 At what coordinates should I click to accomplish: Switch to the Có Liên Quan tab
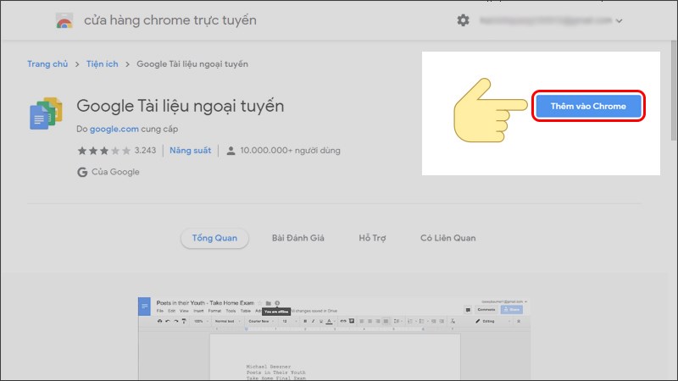[x=448, y=238]
